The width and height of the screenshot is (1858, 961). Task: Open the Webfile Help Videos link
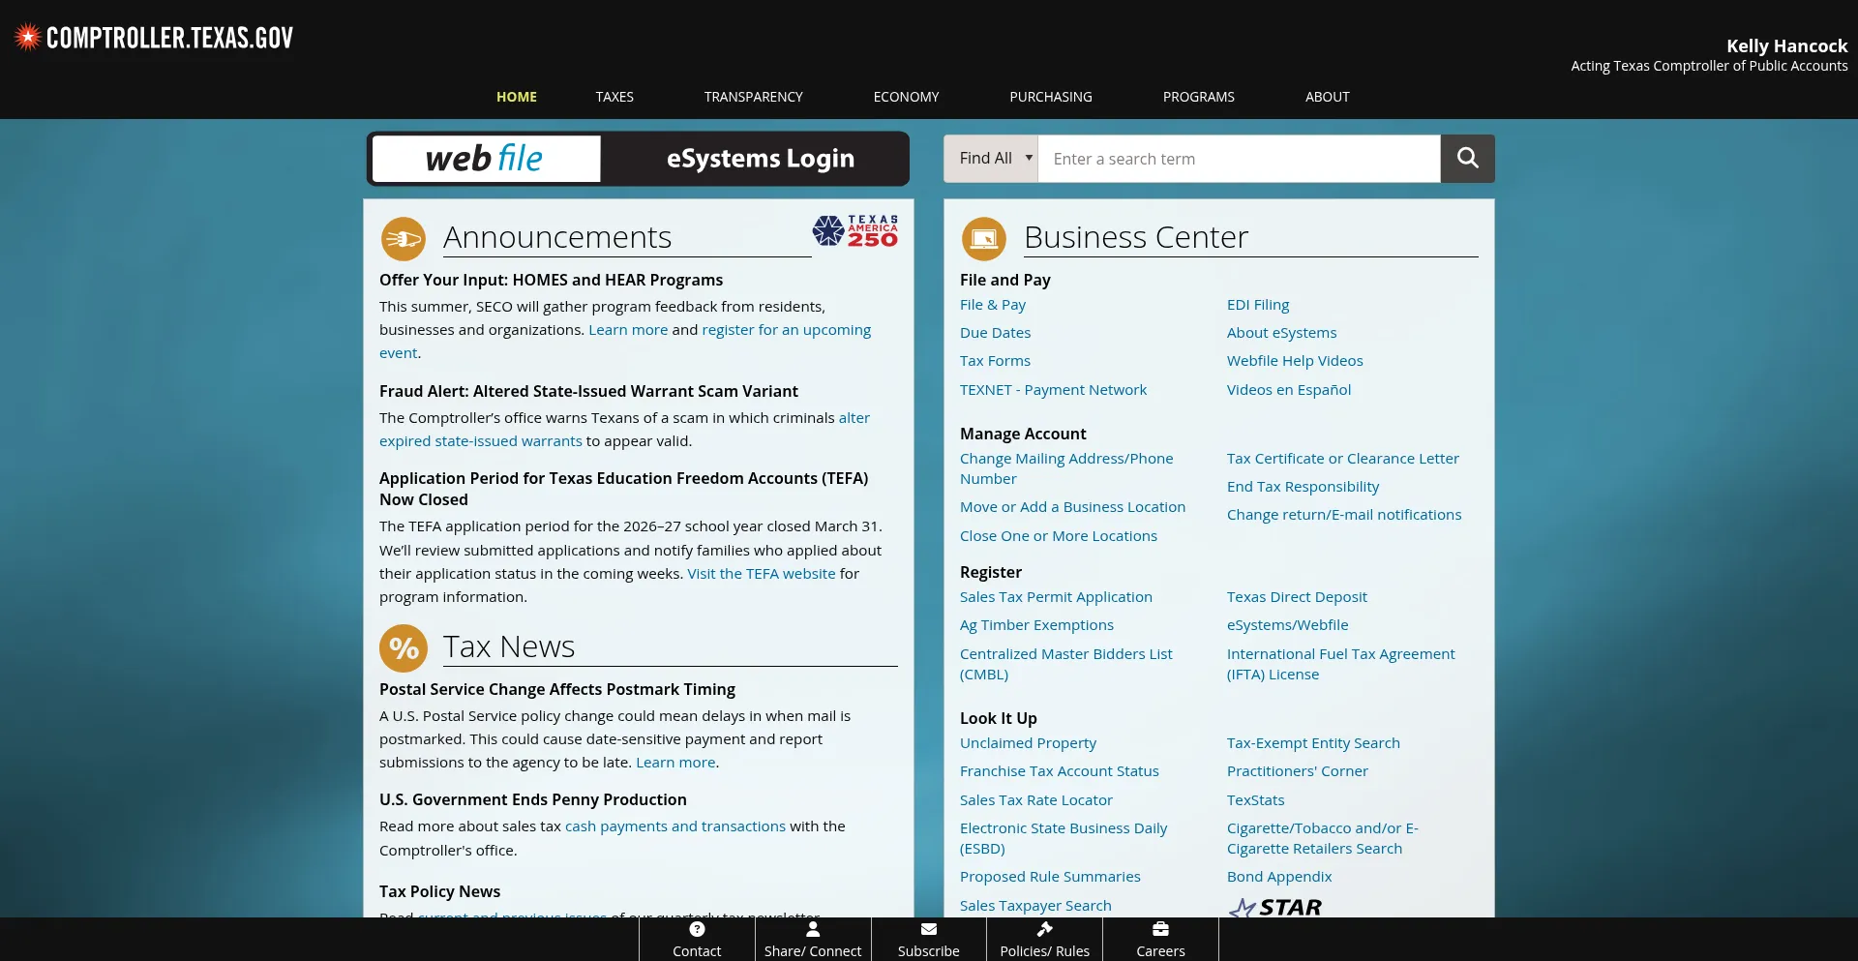tap(1295, 361)
